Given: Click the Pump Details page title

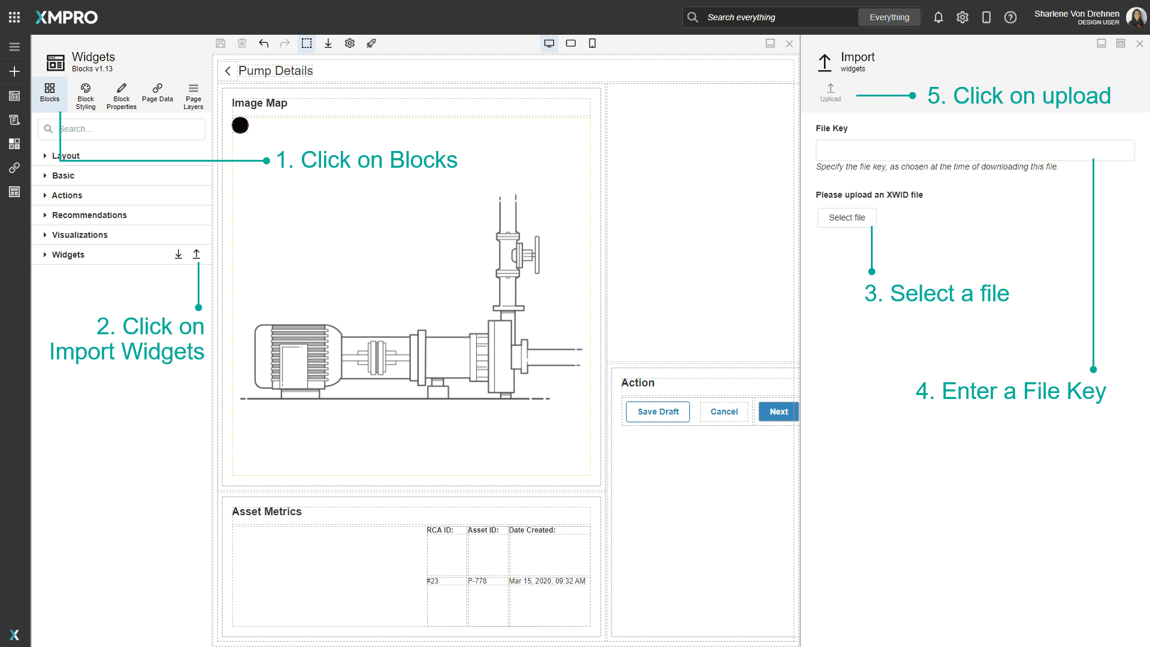Looking at the screenshot, I should coord(276,71).
